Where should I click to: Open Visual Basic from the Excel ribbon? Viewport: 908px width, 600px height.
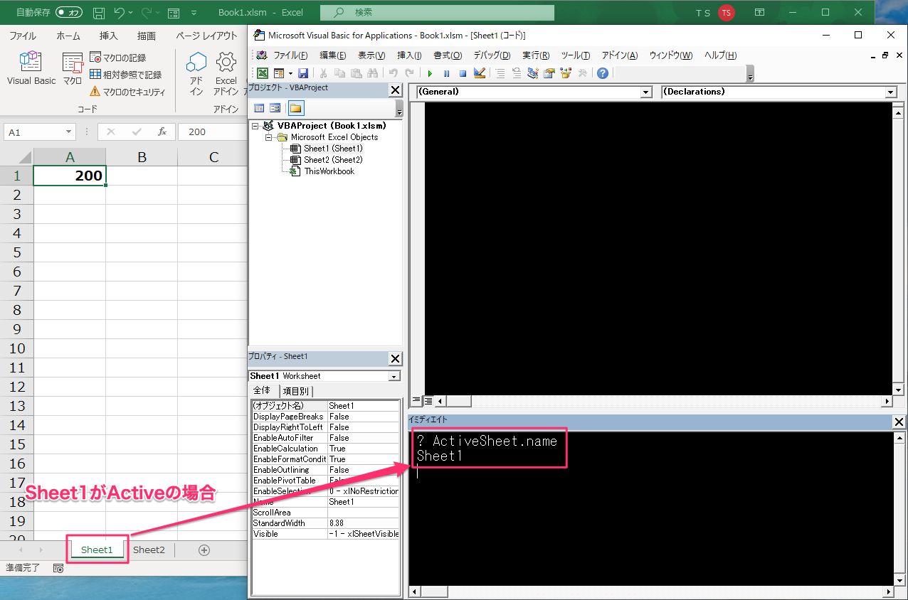coord(31,69)
